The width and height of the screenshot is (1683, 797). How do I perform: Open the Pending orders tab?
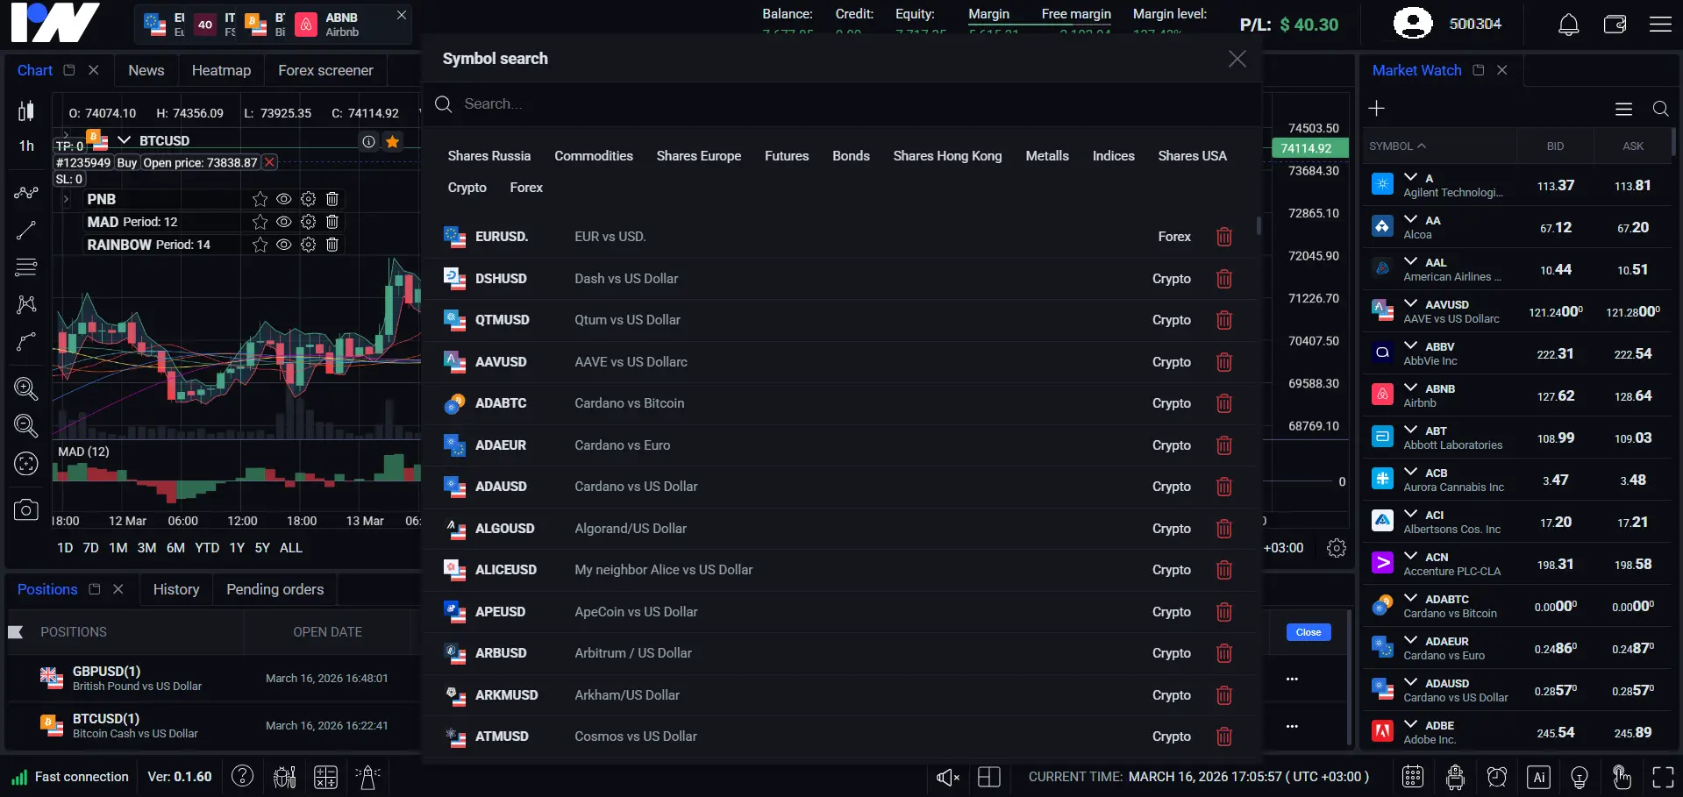(x=275, y=589)
